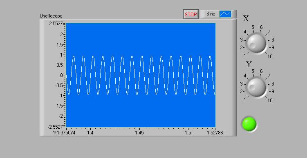
Task: Set X knob to value 5
Action: pyautogui.click(x=253, y=27)
